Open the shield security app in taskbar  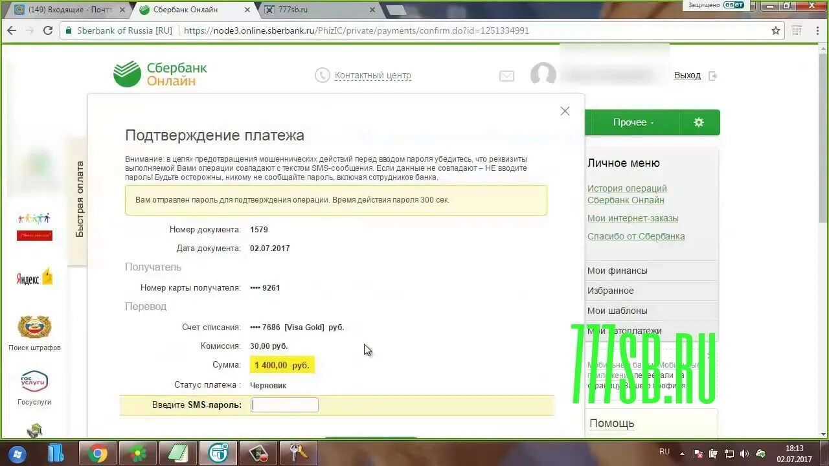coord(218,453)
